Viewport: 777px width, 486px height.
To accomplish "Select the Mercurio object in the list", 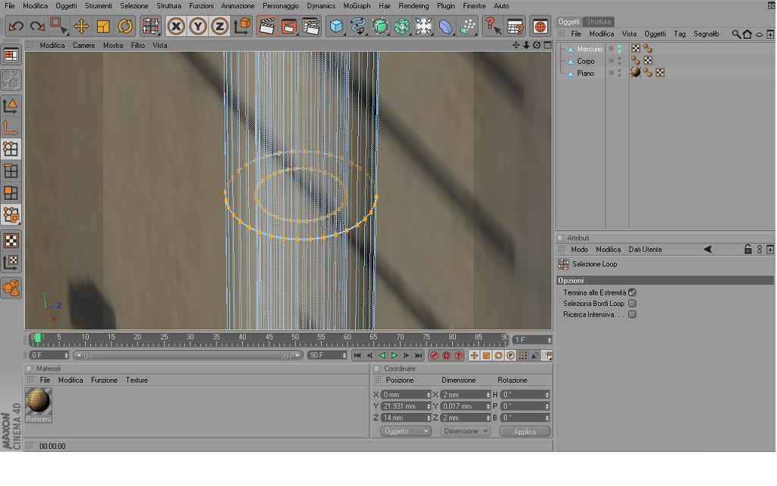I will (x=589, y=49).
